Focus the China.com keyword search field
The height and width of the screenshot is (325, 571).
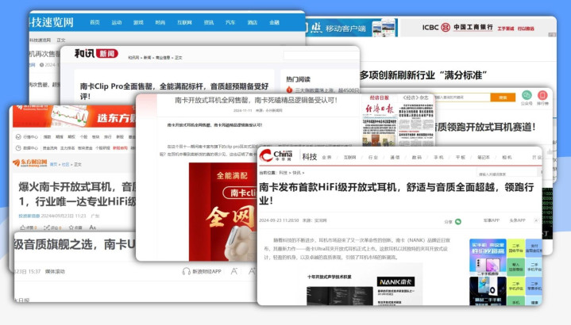(507, 174)
